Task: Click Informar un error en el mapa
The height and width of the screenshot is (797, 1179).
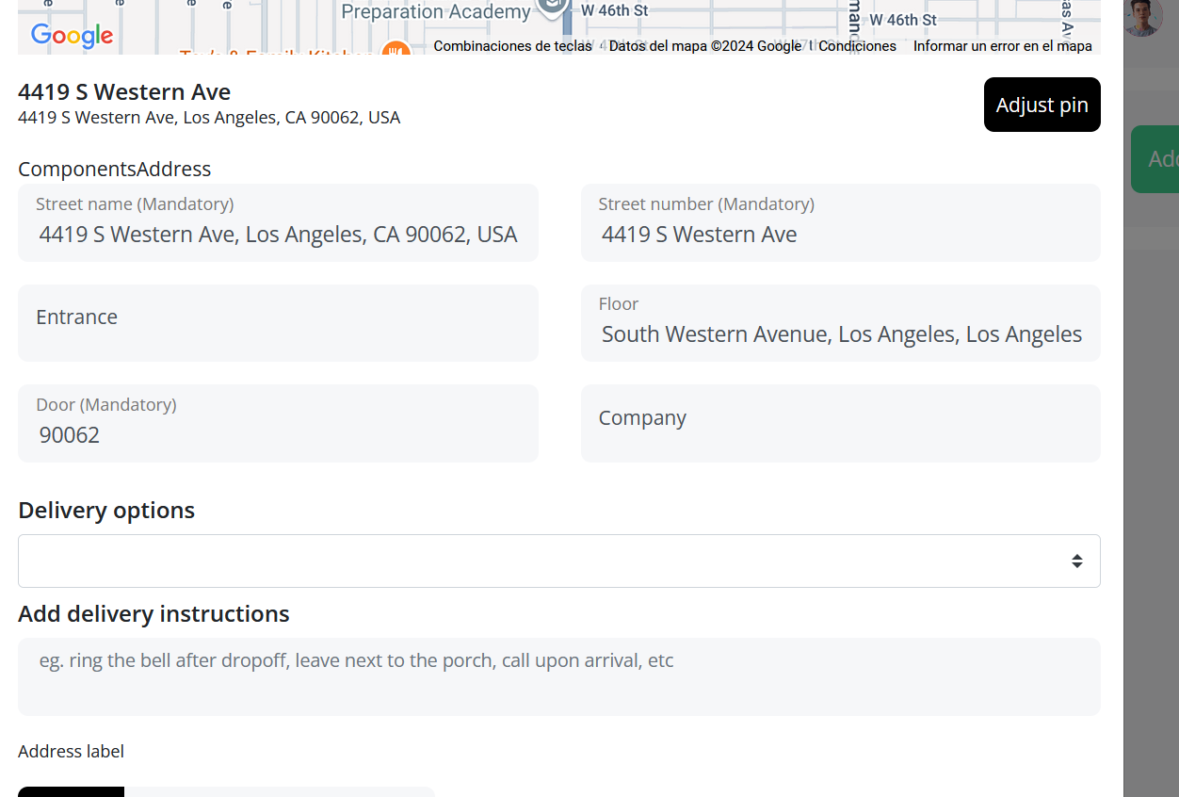Action: click(1002, 46)
